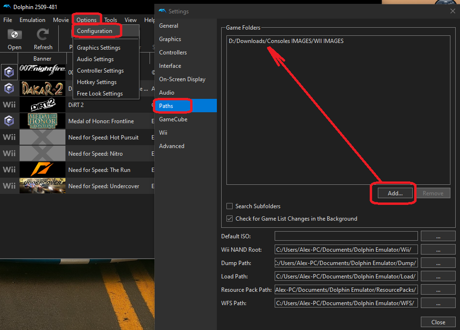The height and width of the screenshot is (330, 460).
Task: Click the Close button in Settings
Action: pos(438,322)
